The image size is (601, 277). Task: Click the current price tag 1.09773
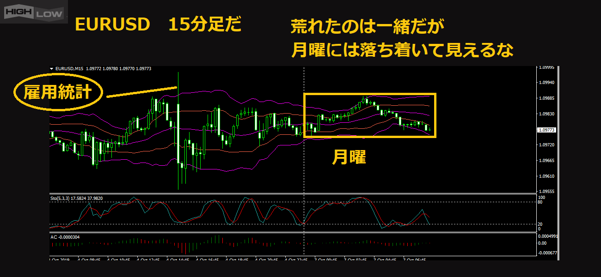click(x=546, y=130)
